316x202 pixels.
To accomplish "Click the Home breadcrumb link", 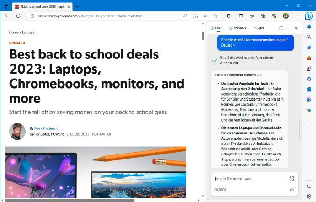I will (14, 32).
